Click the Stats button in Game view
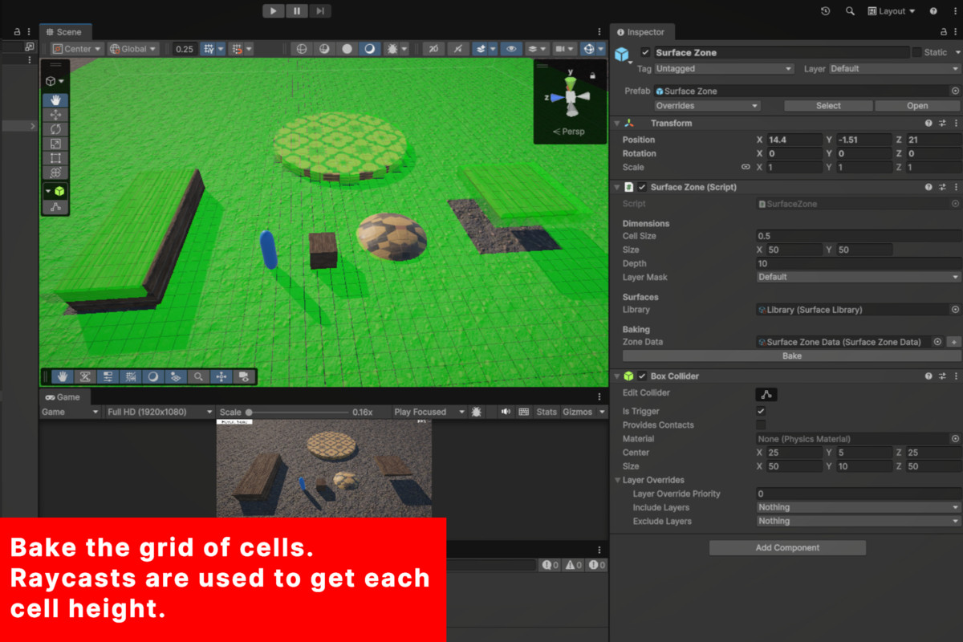Screen dimensions: 963x642 pos(547,412)
